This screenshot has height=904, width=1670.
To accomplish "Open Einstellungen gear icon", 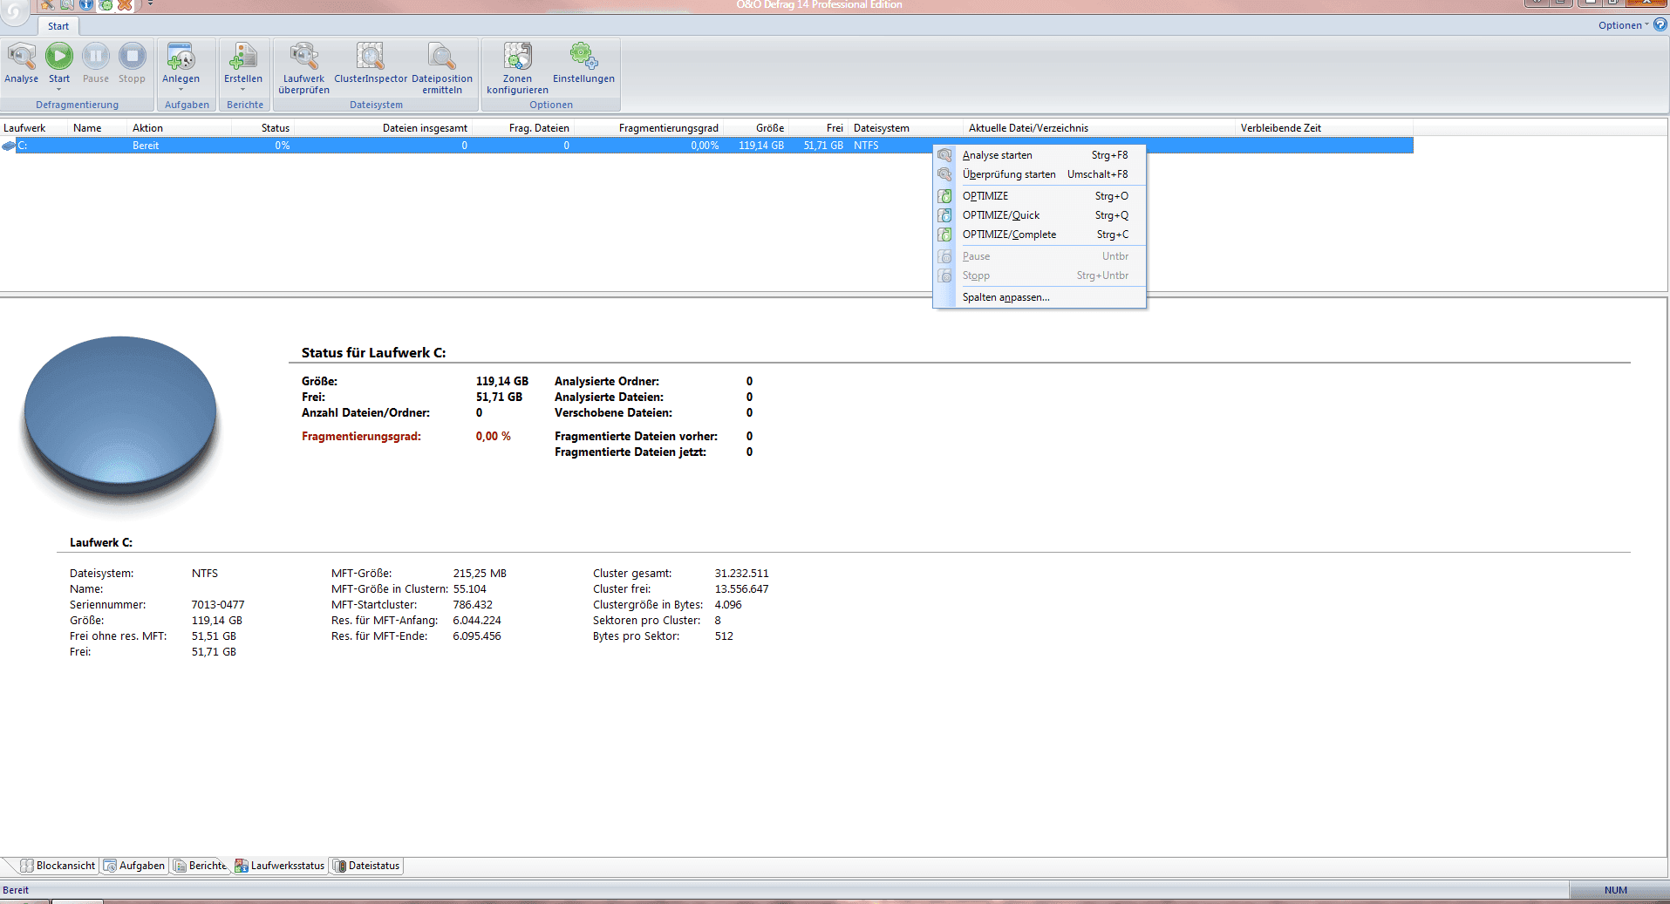I will 583,57.
